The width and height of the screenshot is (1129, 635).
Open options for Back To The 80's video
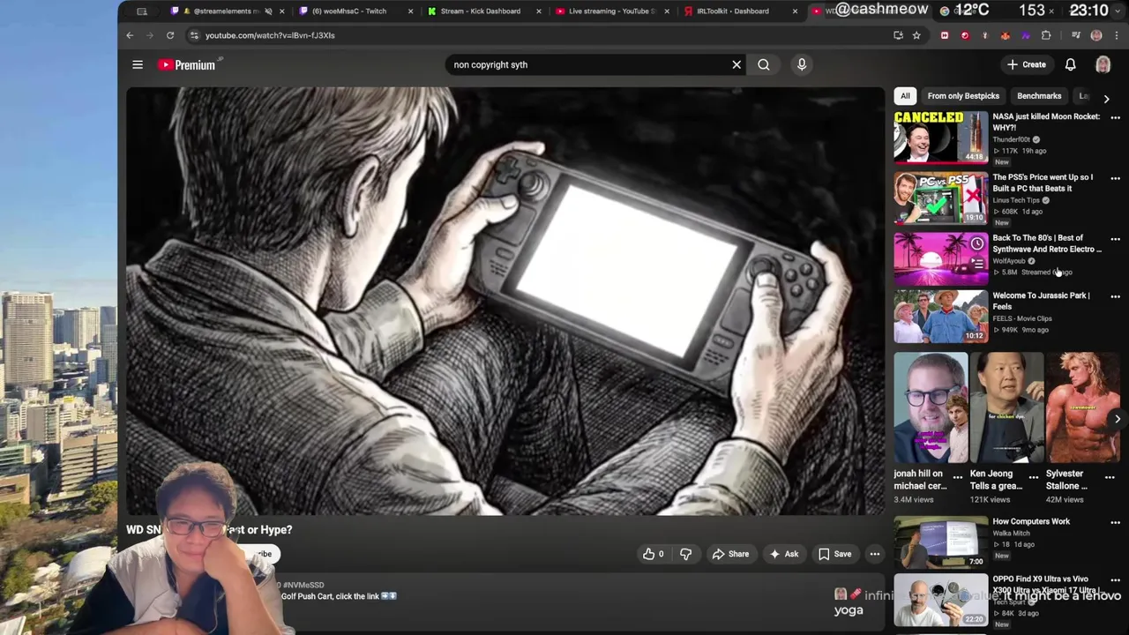(1115, 239)
